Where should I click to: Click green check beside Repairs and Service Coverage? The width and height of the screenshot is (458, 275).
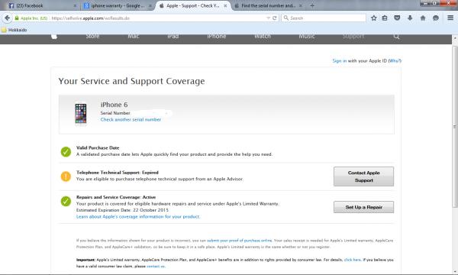click(66, 201)
